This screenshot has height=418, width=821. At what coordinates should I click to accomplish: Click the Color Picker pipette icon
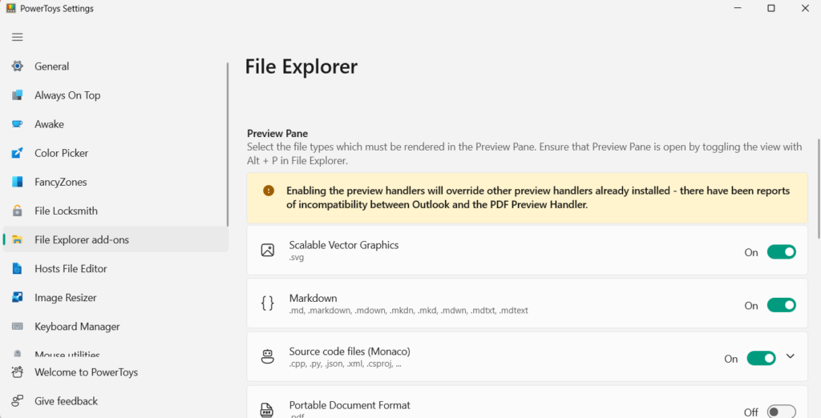18,153
